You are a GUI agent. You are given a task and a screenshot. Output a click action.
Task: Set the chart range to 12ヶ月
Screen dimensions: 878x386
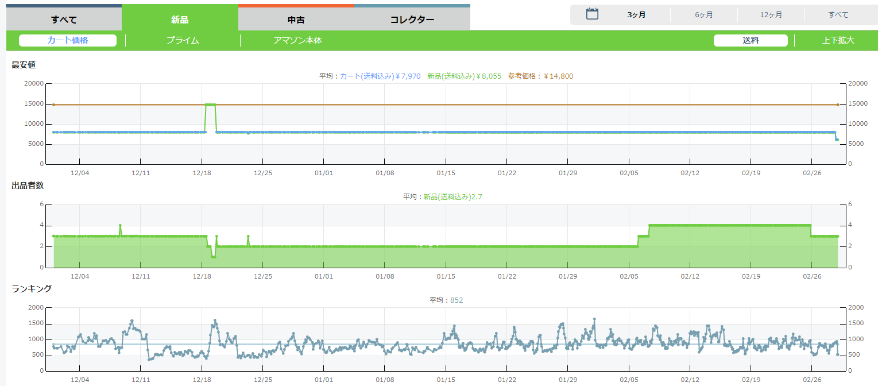click(x=771, y=15)
